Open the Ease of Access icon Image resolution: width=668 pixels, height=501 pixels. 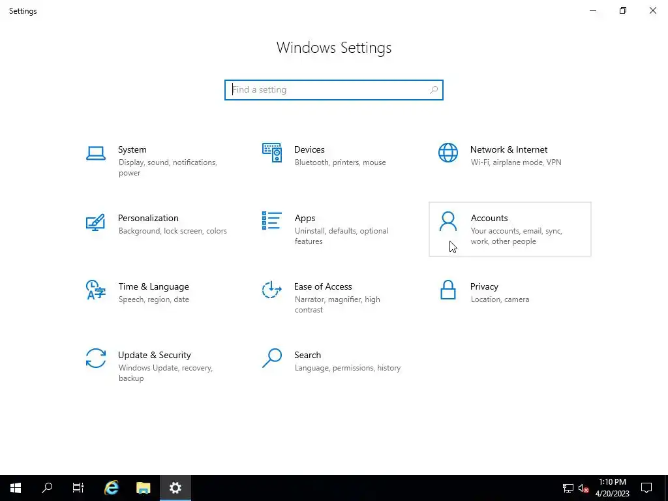pos(272,290)
